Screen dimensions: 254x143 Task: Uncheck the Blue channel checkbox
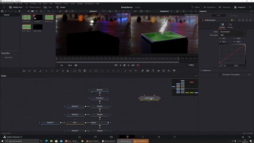tap(220, 42)
